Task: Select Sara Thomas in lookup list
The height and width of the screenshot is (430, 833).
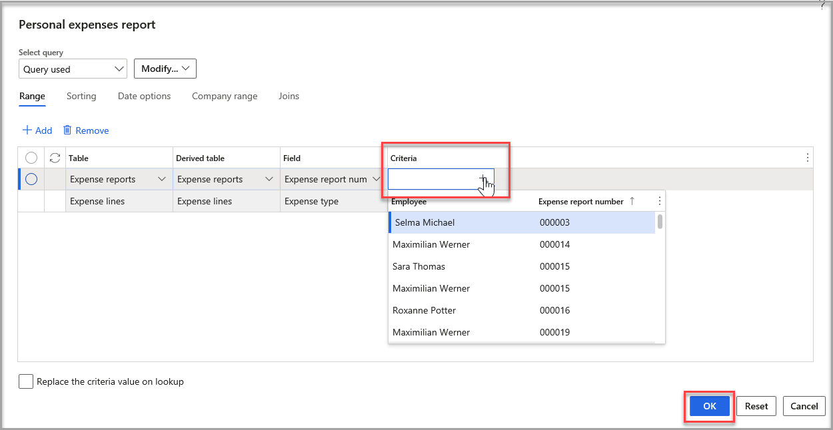Action: [x=418, y=266]
